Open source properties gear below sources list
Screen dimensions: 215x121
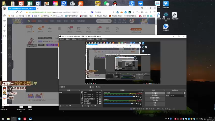88,106
